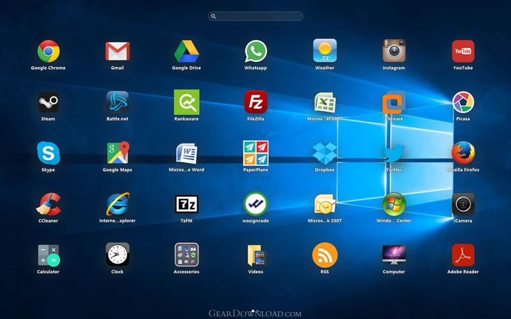
Task: Launch Steam
Action: coord(49,102)
